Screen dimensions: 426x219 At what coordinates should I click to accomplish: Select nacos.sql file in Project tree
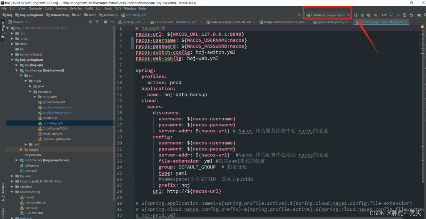coord(29,208)
